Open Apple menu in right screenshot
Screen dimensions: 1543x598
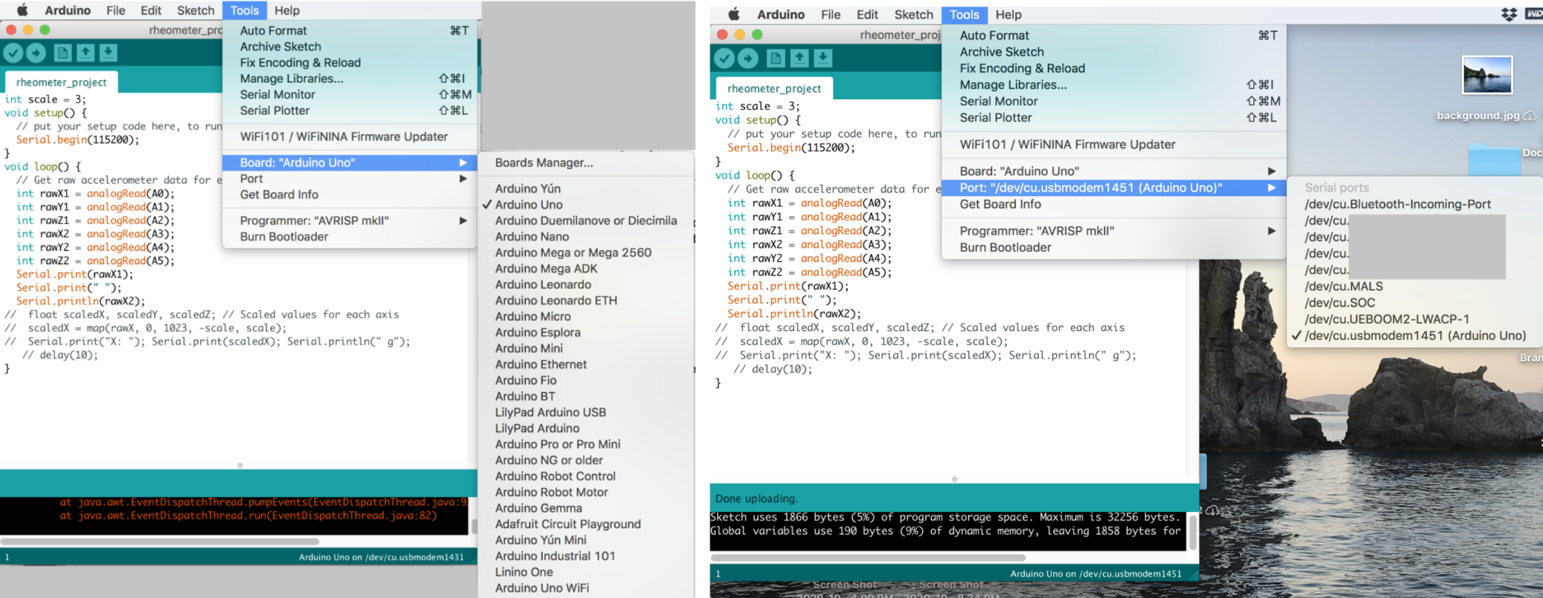(x=733, y=14)
